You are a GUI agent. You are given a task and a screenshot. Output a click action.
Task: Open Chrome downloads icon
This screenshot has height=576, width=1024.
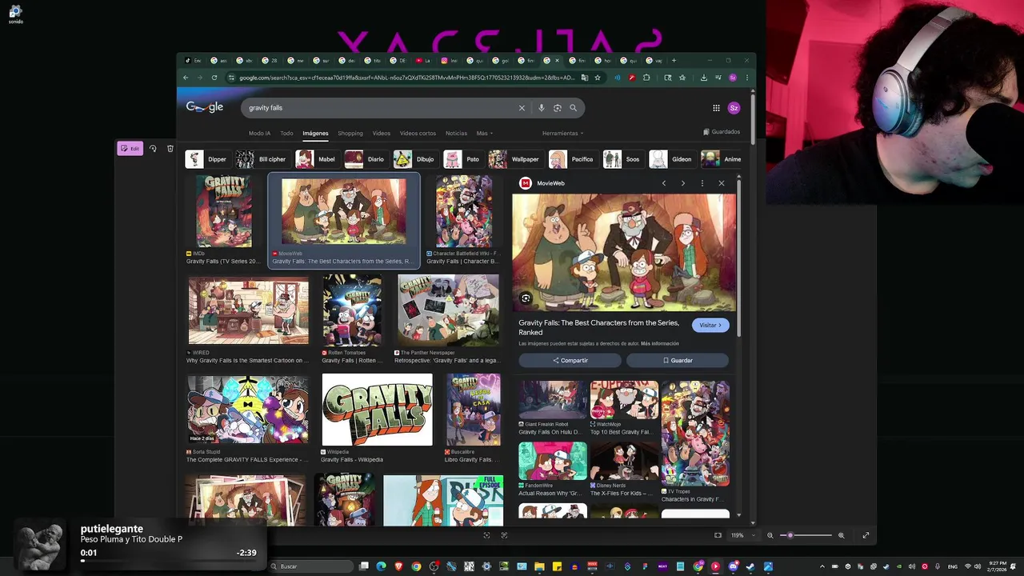pos(703,78)
